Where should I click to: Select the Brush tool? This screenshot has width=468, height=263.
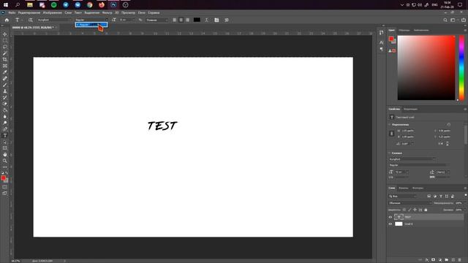point(5,85)
